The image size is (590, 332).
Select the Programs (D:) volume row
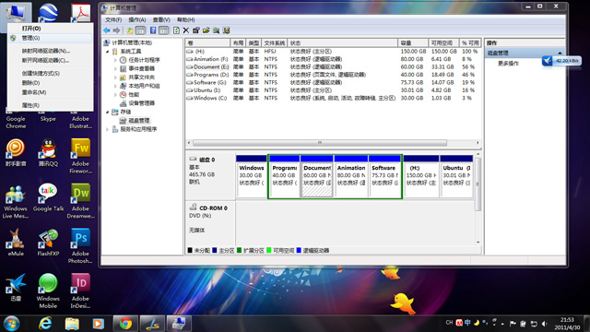pyautogui.click(x=333, y=75)
